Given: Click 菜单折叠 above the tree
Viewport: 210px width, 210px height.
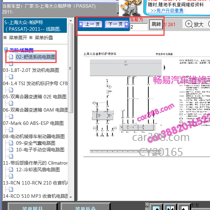Looking at the screenshot, I should coord(44,38).
